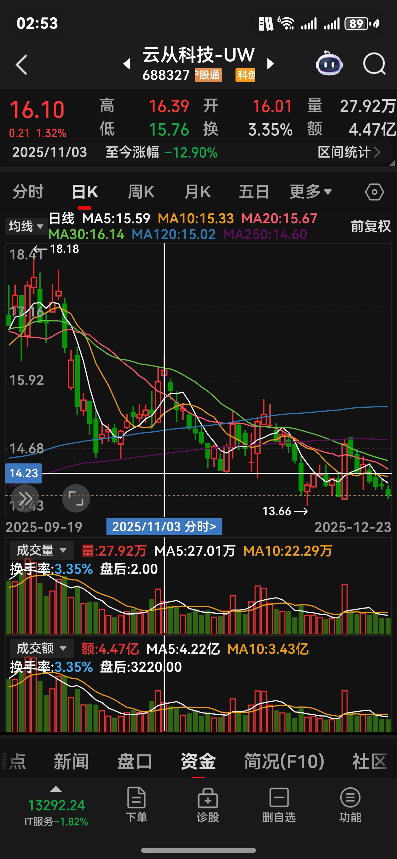This screenshot has width=397, height=859.
Task: Open 区间统计 range statistics
Action: [349, 153]
